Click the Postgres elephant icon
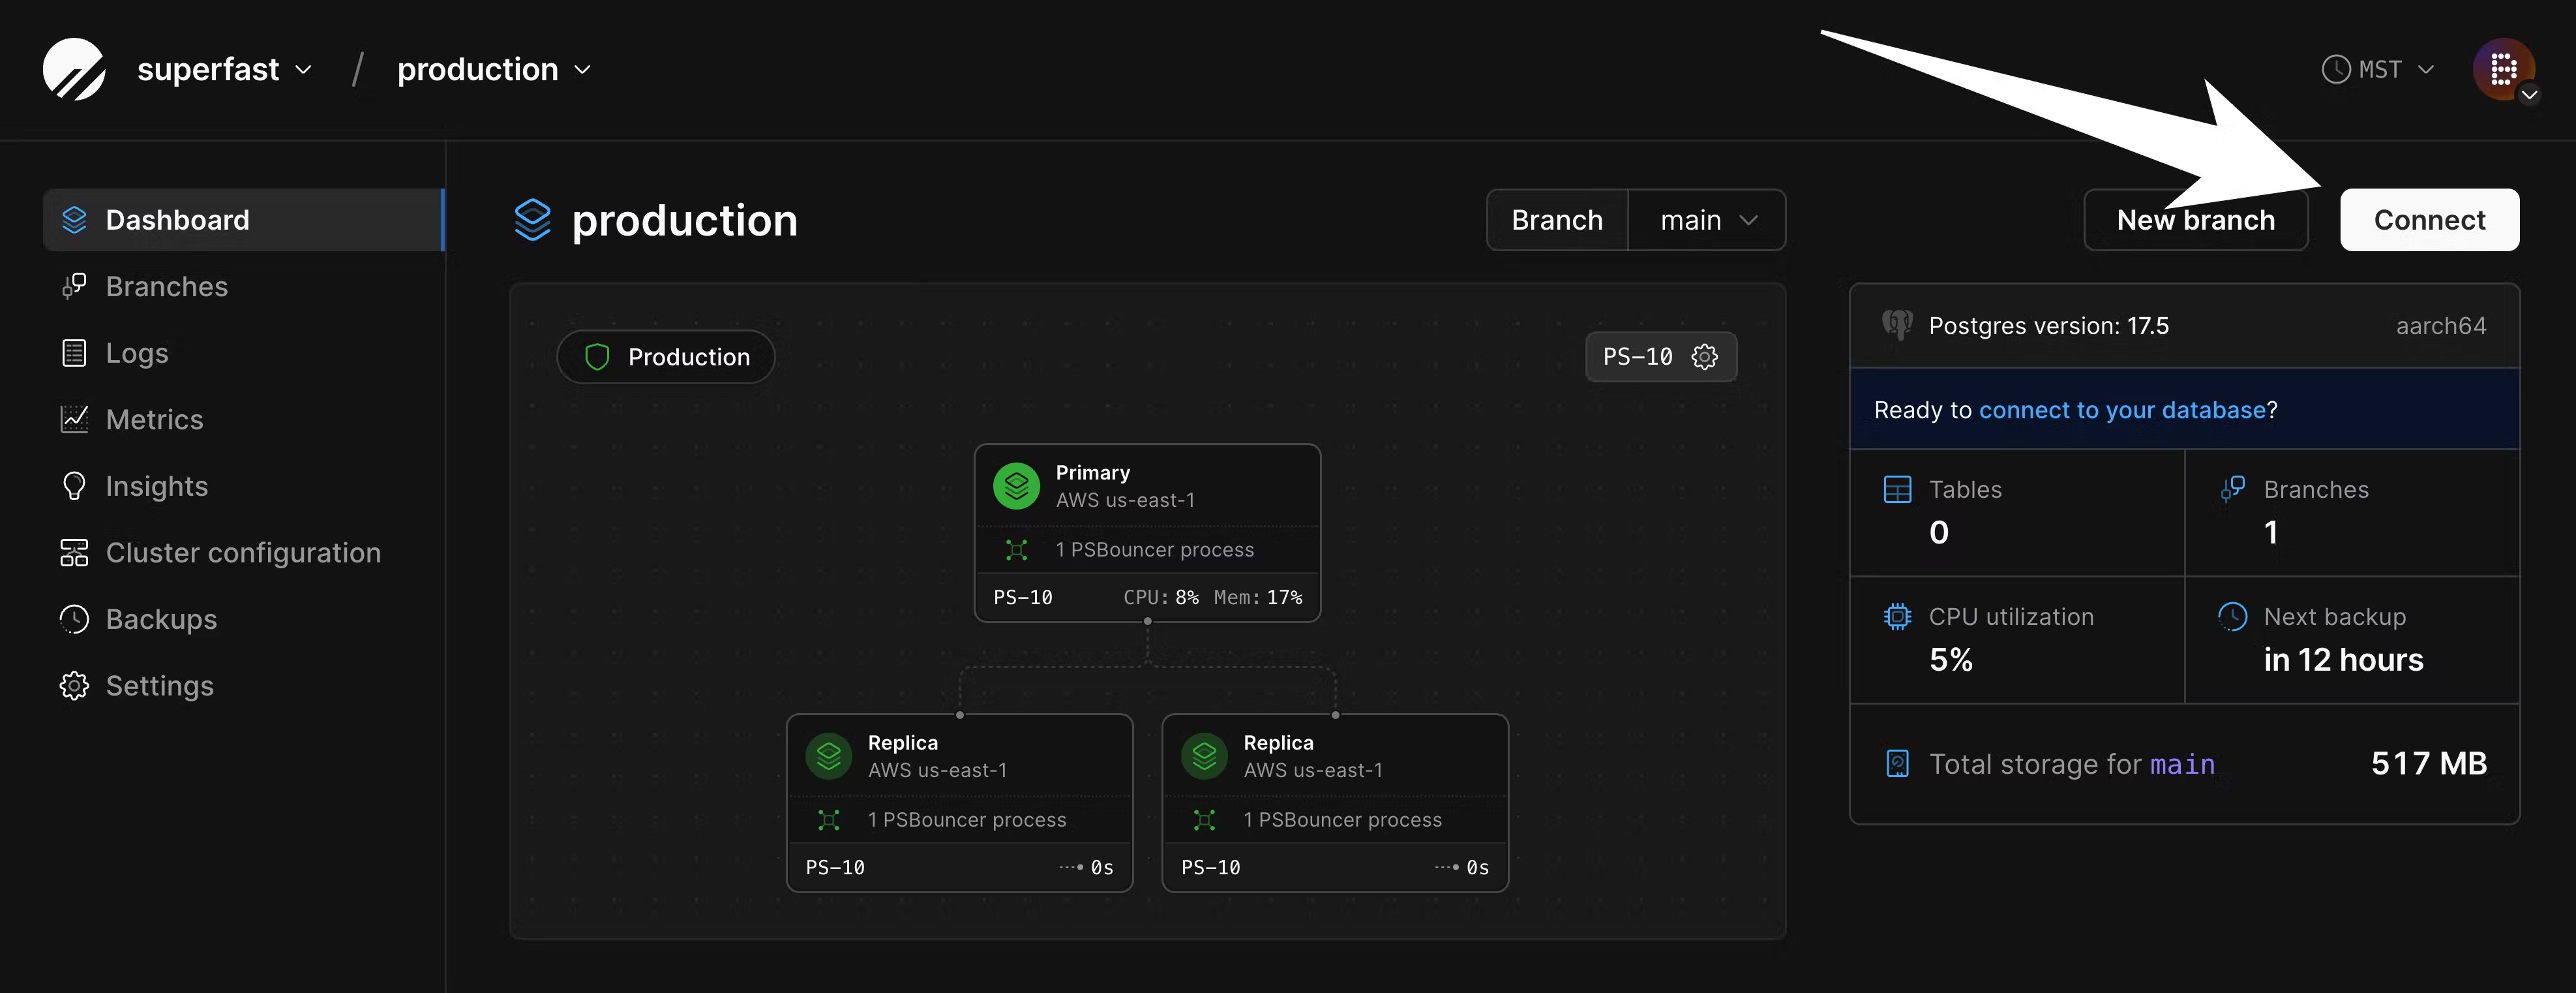 pyautogui.click(x=1897, y=325)
